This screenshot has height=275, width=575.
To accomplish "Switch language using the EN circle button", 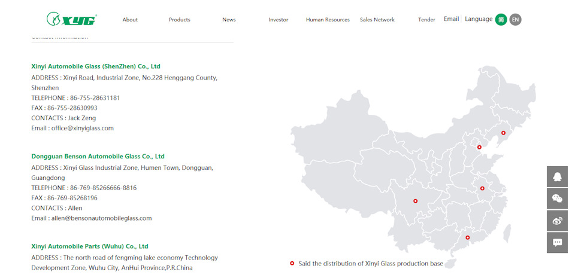I will pos(515,19).
